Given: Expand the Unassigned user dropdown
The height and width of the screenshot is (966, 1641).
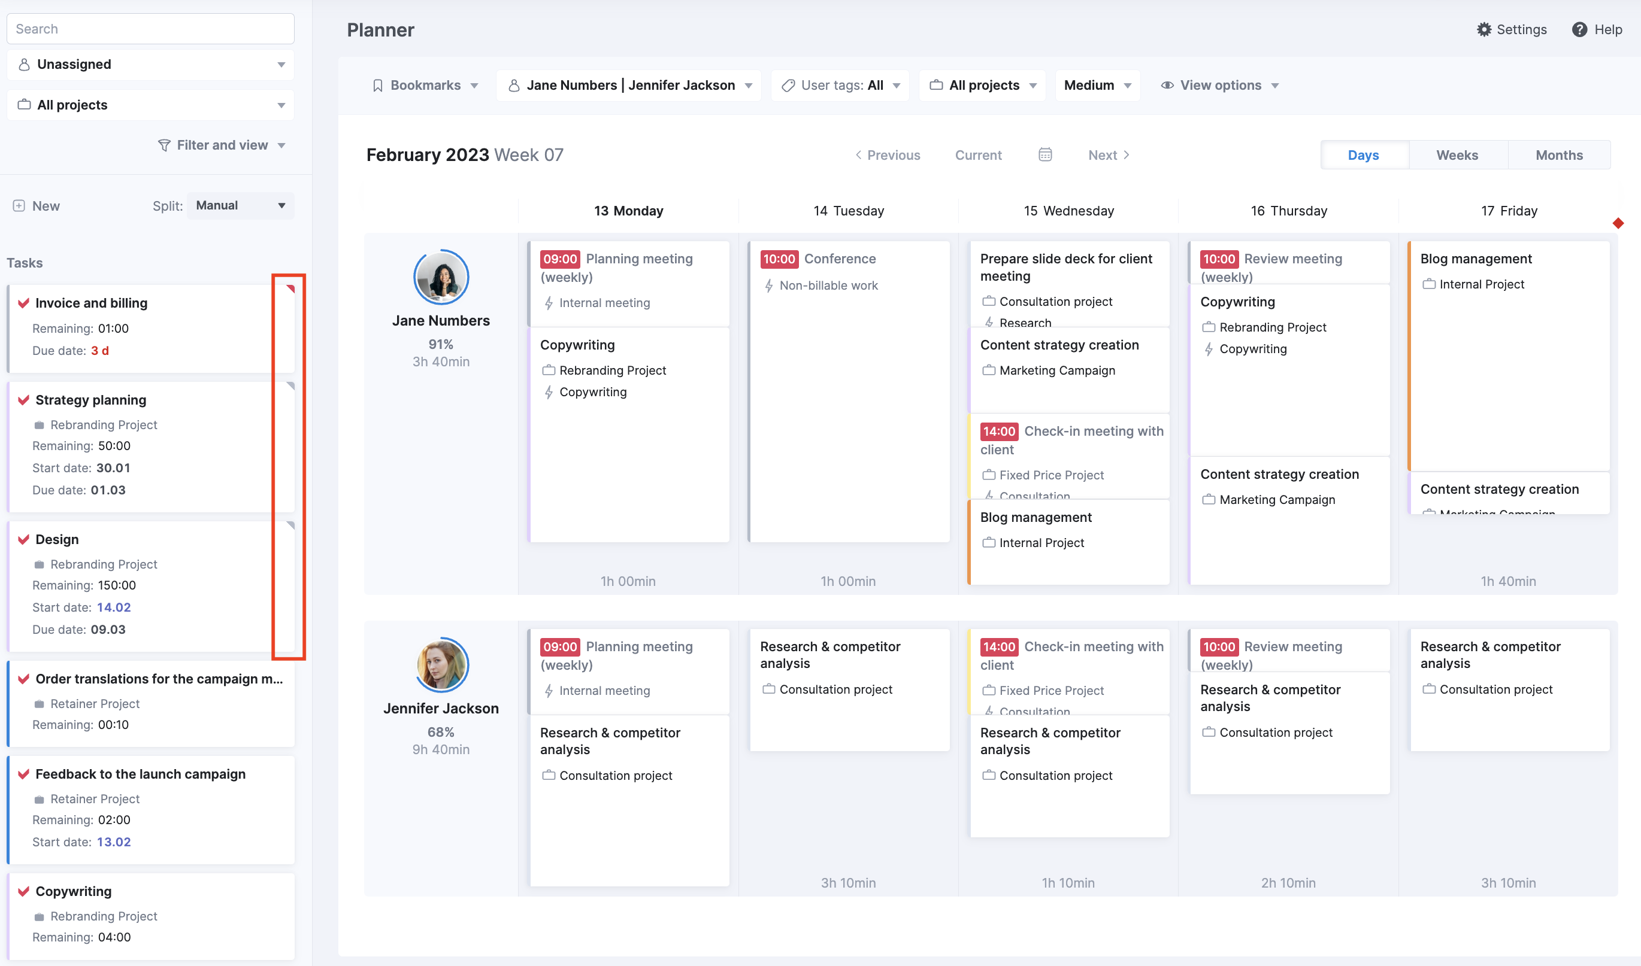Looking at the screenshot, I should pyautogui.click(x=150, y=65).
